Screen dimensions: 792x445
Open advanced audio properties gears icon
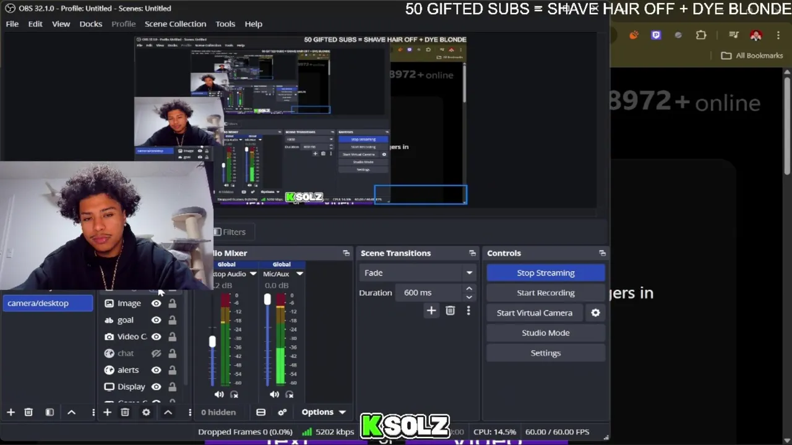[282, 412]
